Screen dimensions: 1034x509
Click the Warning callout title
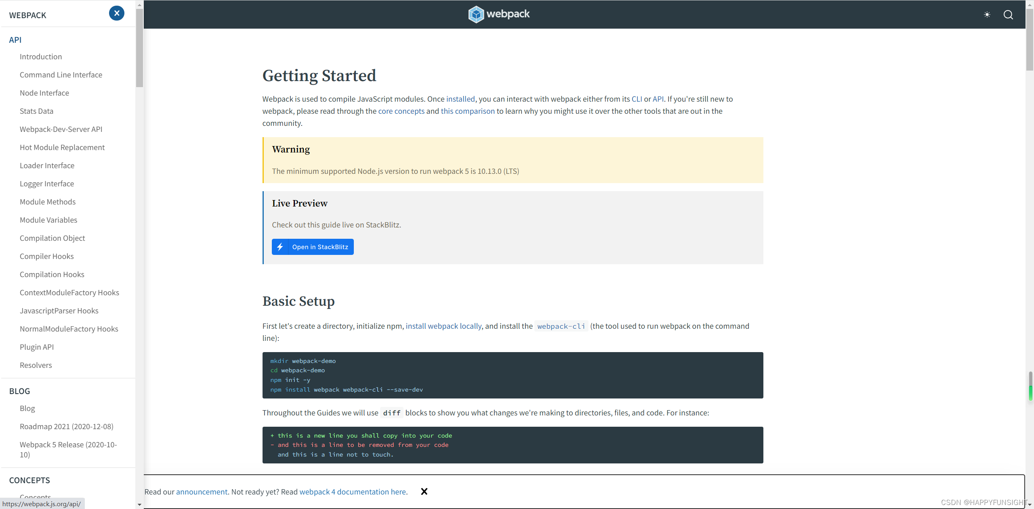pos(291,149)
